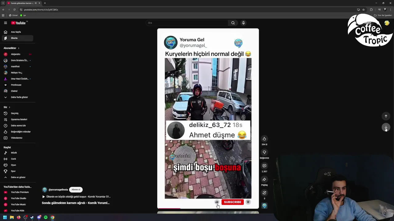Focus the Ara search field
Image resolution: width=394 pixels, height=221 pixels.
(x=187, y=23)
